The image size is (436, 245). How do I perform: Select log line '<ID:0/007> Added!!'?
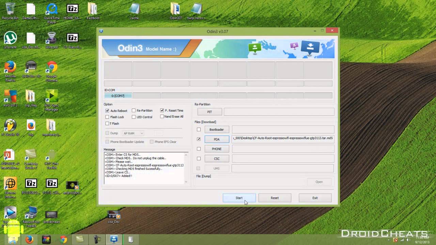[x=118, y=176]
